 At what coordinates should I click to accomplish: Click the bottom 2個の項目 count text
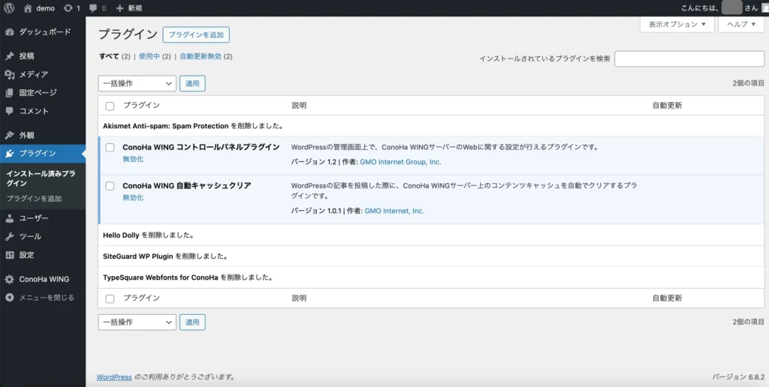point(749,322)
